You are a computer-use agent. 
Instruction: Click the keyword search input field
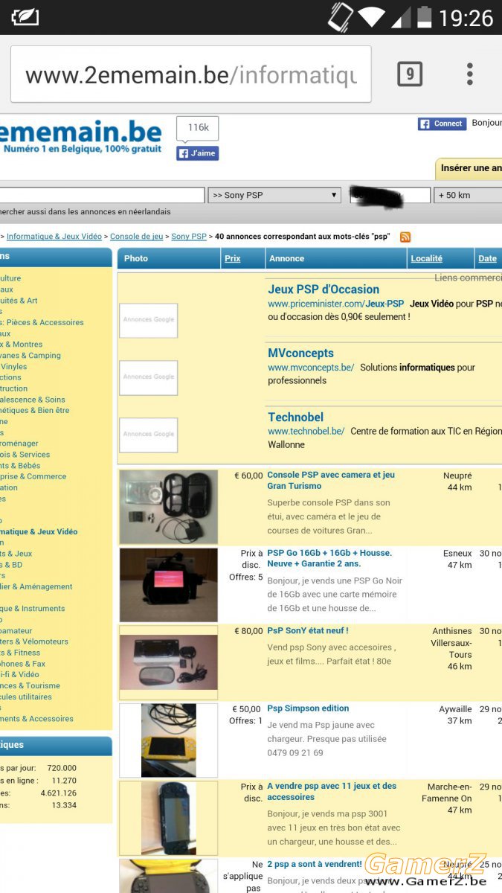pyautogui.click(x=102, y=195)
